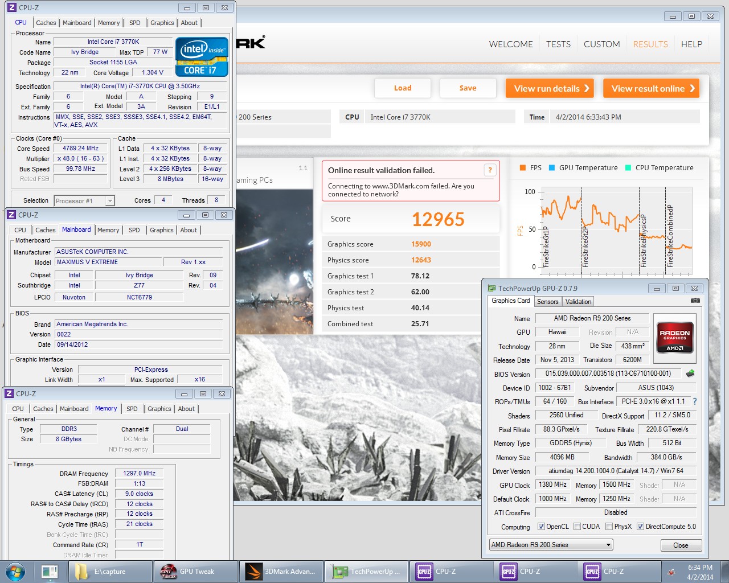Click the blue GPU Temperature legend swatch
The width and height of the screenshot is (729, 583).
click(551, 168)
